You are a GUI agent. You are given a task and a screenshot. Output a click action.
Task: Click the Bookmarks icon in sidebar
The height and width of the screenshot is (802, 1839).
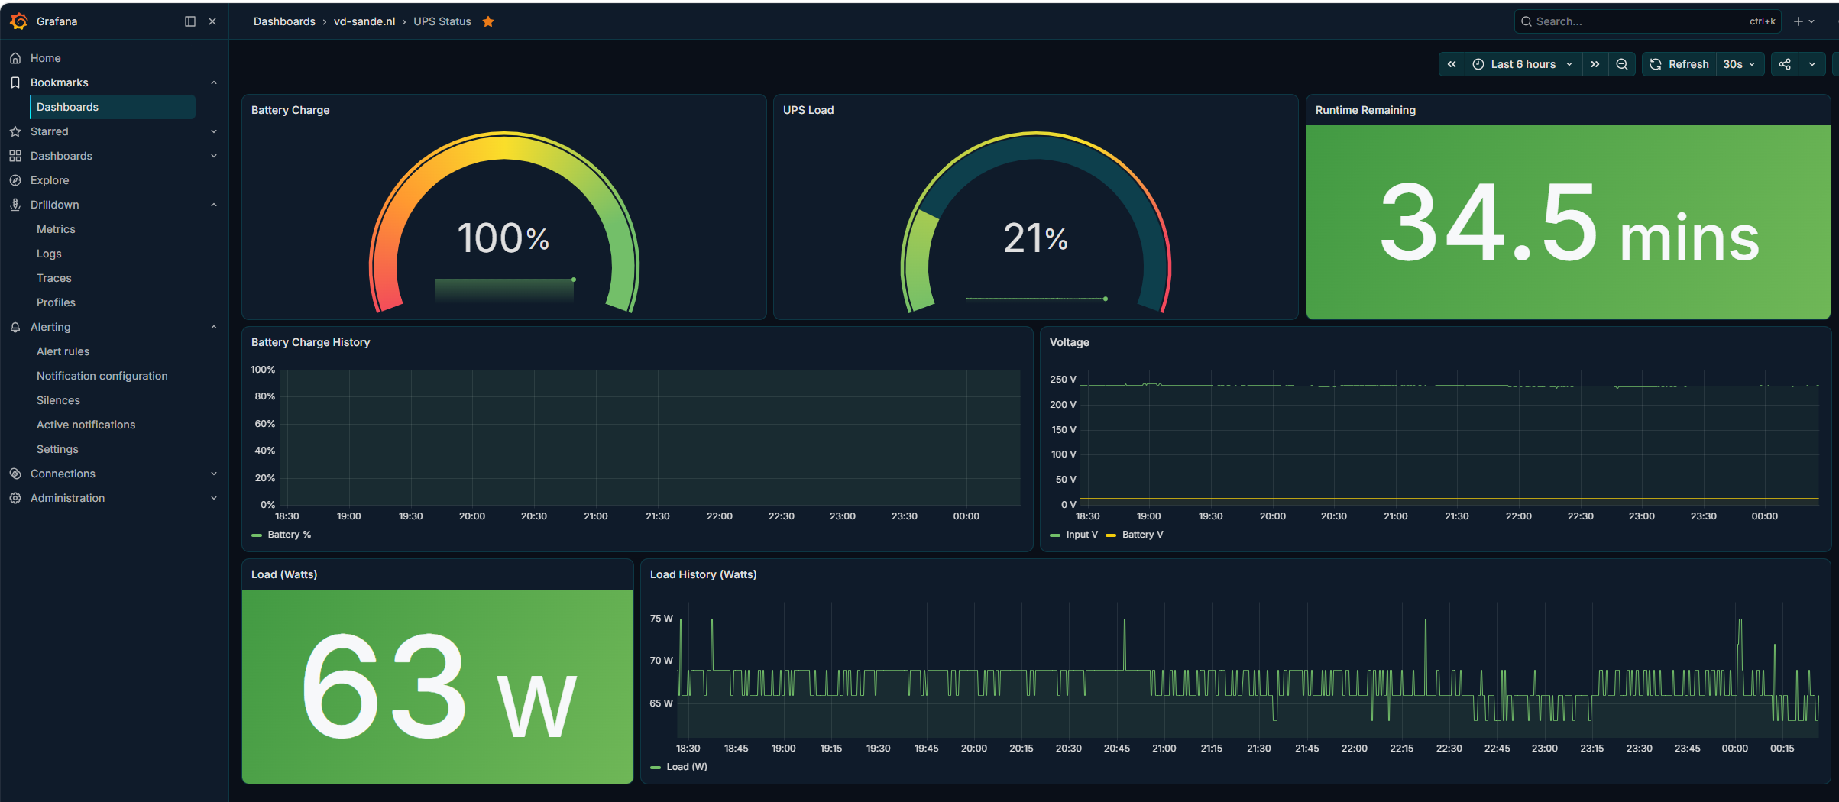pos(15,82)
